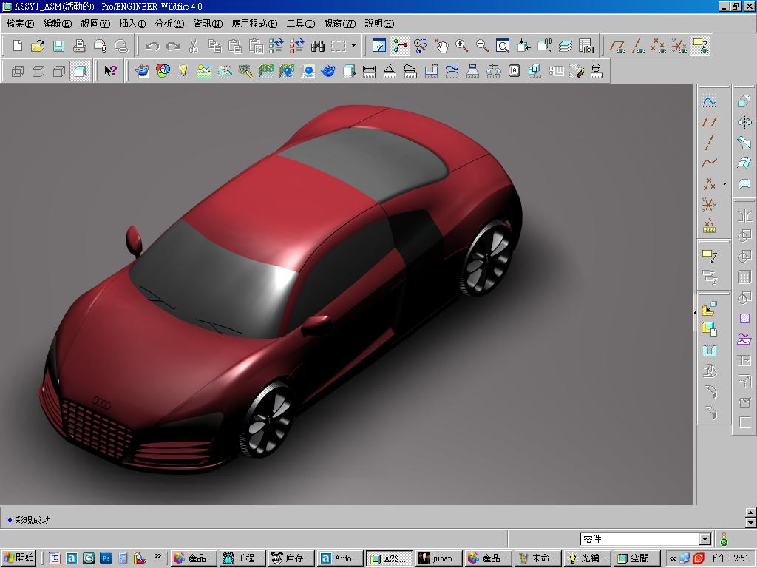Click the zoom out magnifier icon
Screen dimensions: 757x568
(482, 46)
